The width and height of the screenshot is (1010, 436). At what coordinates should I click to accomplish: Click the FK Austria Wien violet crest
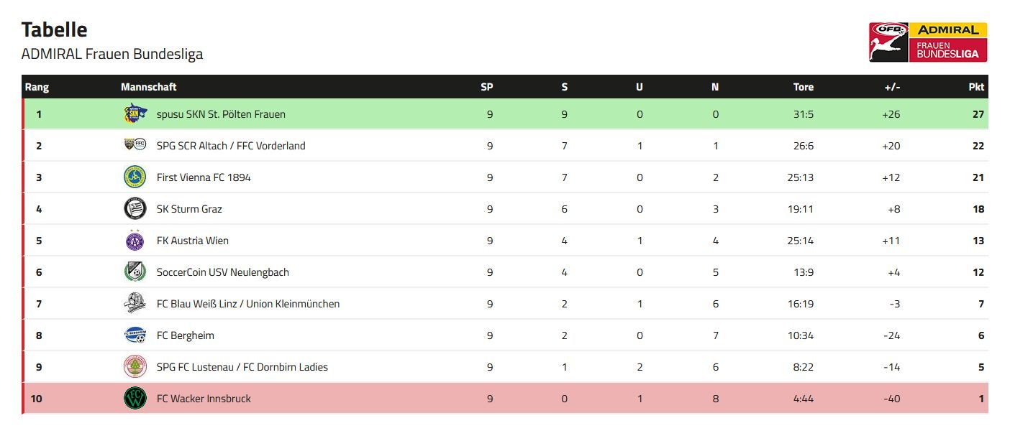point(135,240)
